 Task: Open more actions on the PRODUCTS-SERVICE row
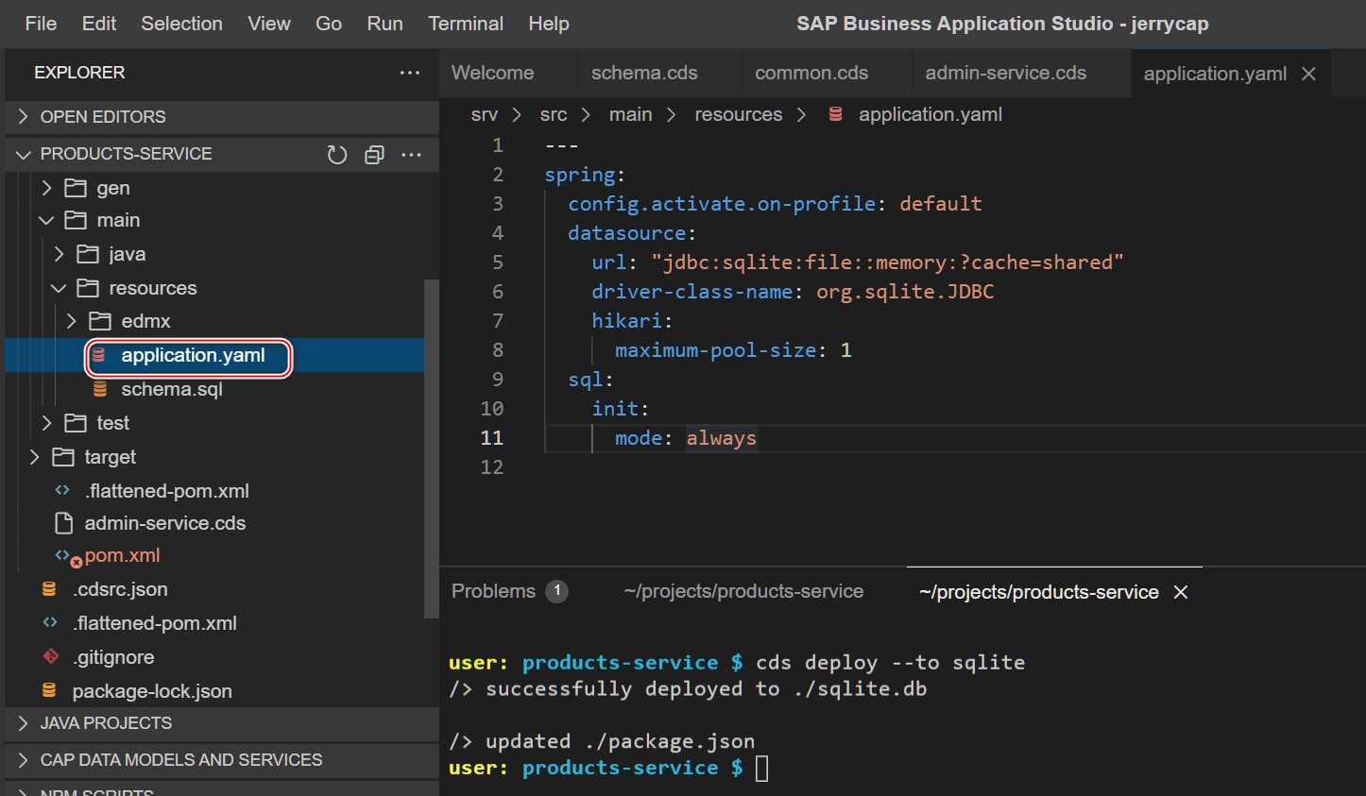(x=411, y=154)
